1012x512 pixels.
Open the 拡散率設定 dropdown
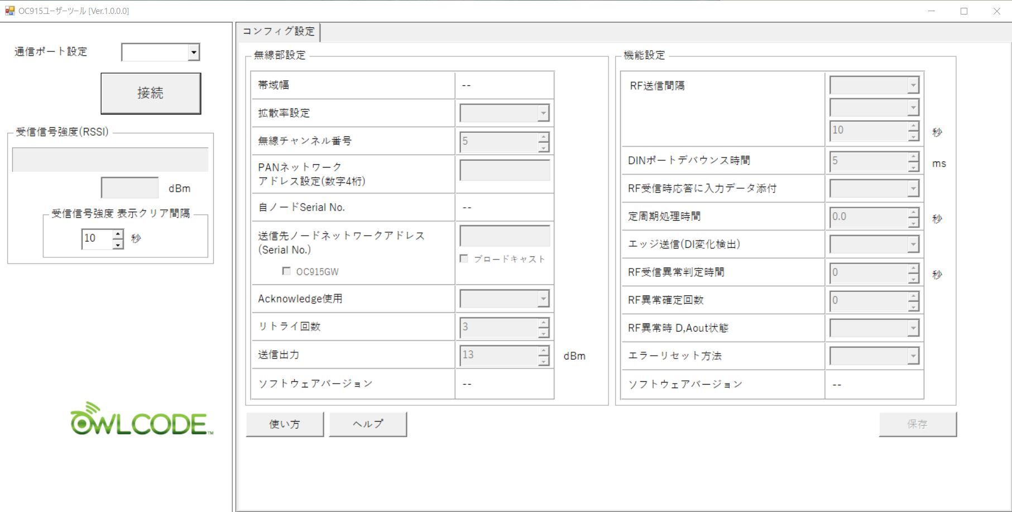point(543,113)
